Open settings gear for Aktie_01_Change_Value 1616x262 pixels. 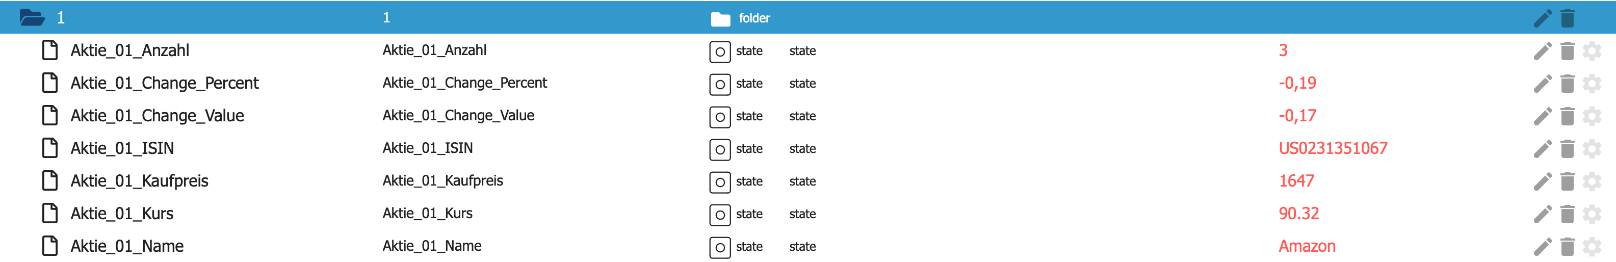1592,116
